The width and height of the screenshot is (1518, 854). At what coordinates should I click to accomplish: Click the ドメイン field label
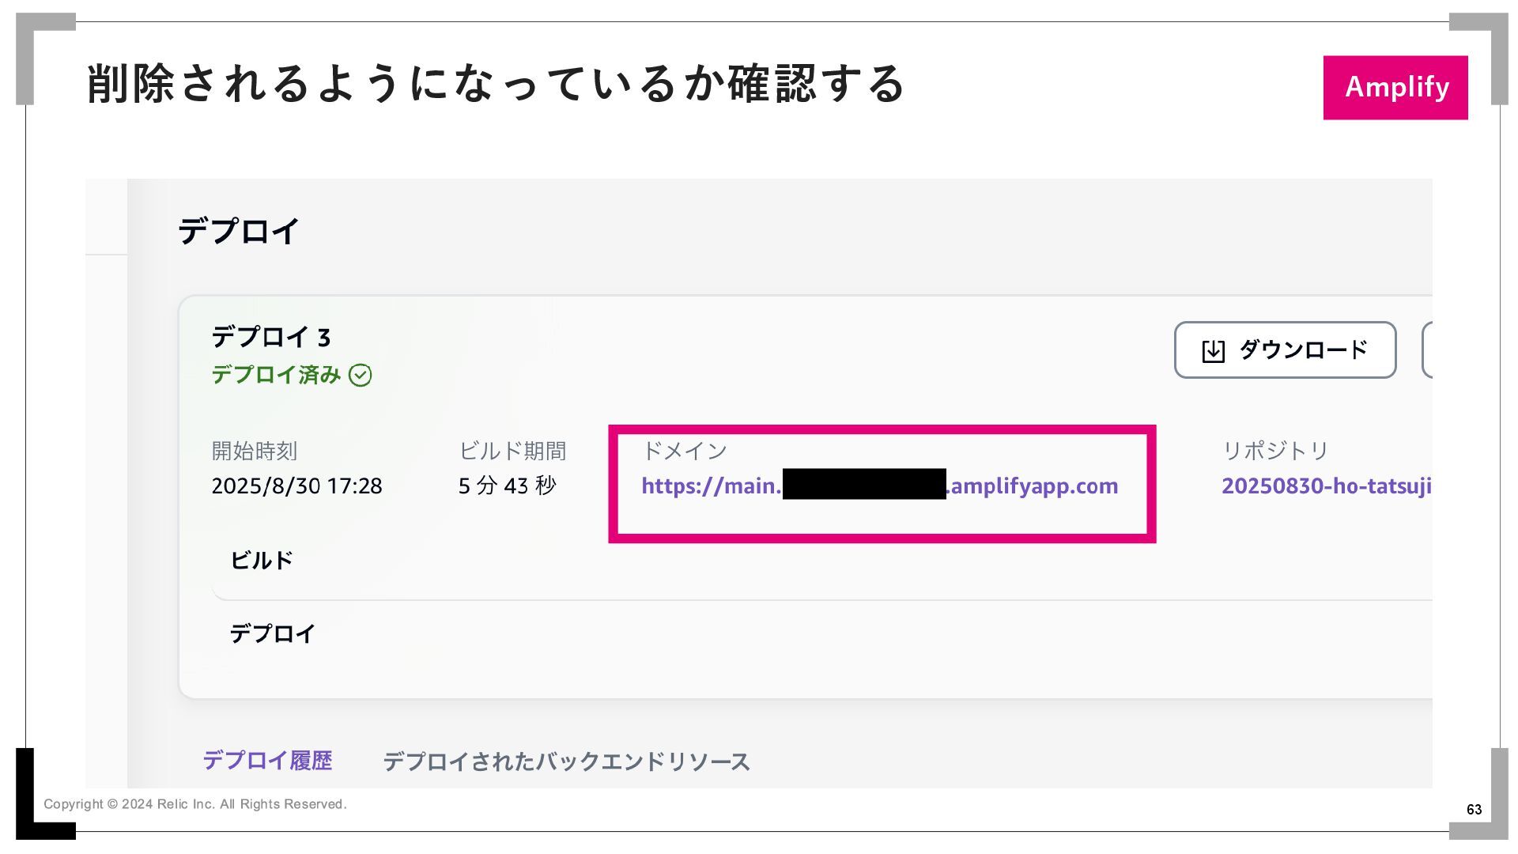(684, 451)
